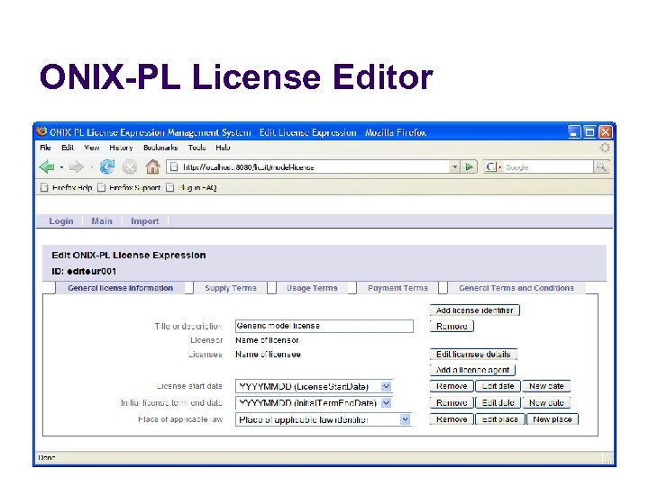Open the back history dropdown arrow
This screenshot has width=649, height=486.
61,167
